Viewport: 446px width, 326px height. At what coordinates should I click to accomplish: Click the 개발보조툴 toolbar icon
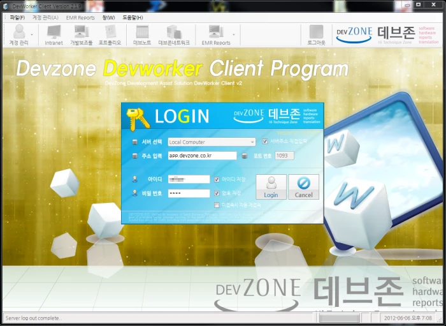[82, 35]
